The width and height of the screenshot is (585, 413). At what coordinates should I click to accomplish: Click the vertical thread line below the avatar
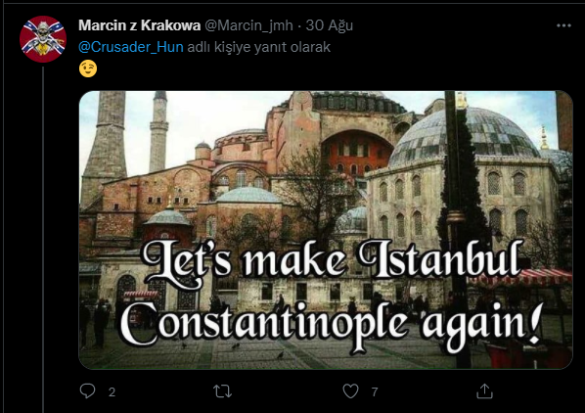(x=43, y=239)
